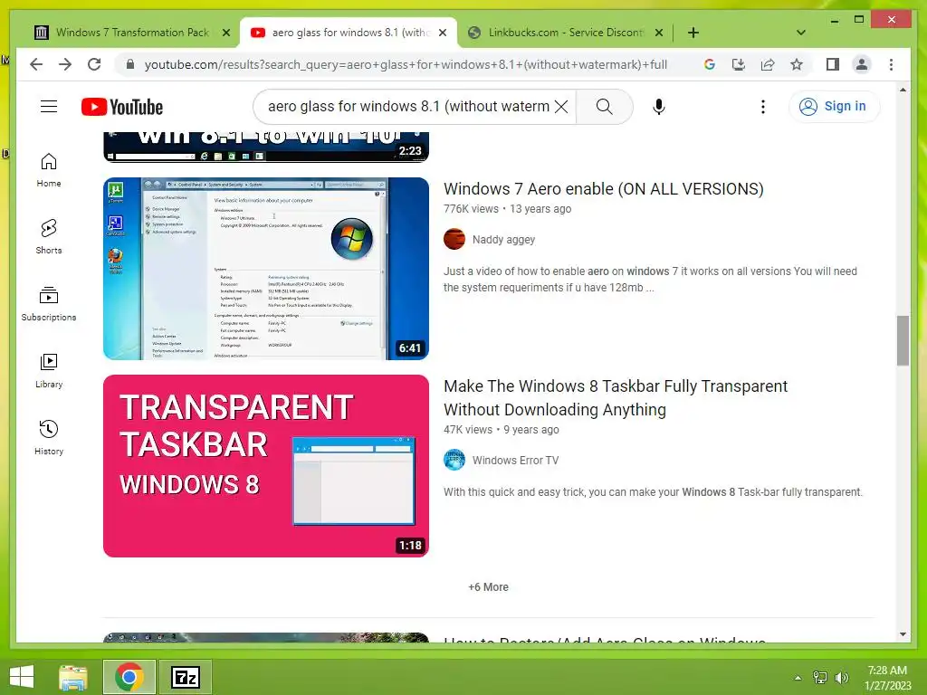Open the Windows Start button

click(22, 677)
